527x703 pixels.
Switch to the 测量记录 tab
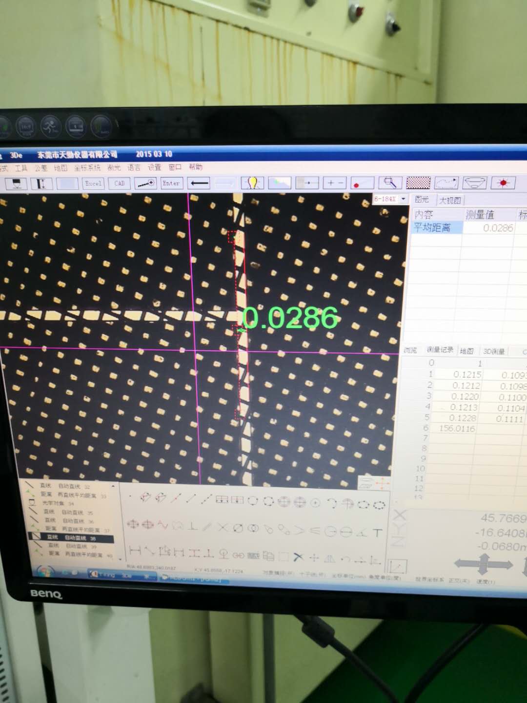tap(439, 350)
